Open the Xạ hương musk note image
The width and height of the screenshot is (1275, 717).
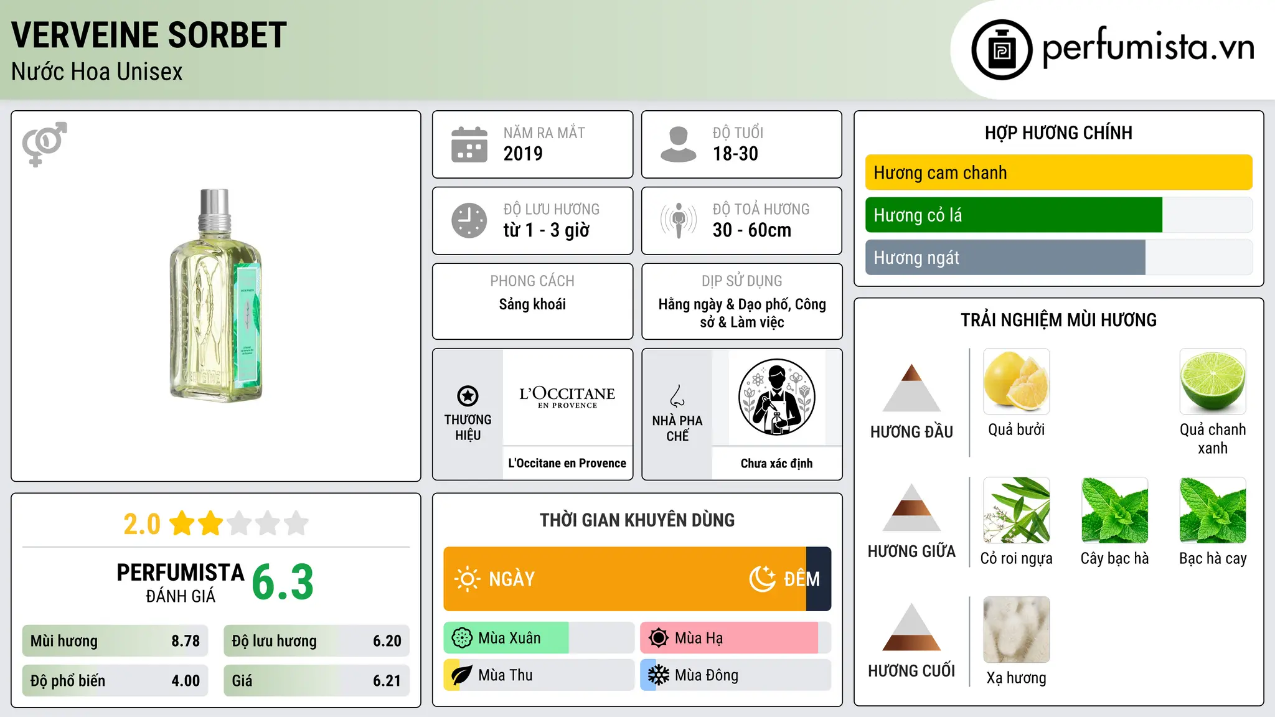click(x=1016, y=630)
